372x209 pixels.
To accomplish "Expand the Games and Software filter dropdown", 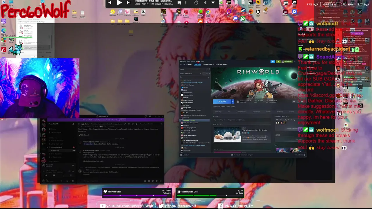I will tap(191, 74).
